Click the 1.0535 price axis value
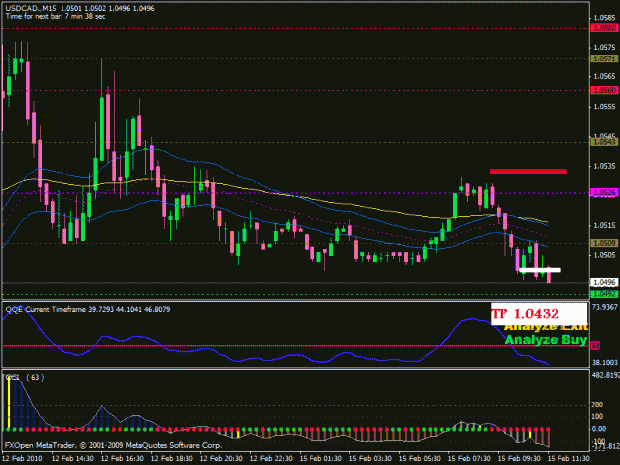Image resolution: width=620 pixels, height=465 pixels. (605, 166)
